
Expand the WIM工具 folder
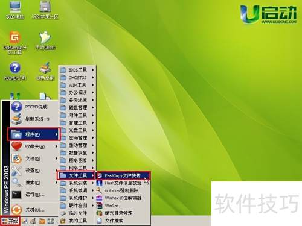(x=77, y=85)
